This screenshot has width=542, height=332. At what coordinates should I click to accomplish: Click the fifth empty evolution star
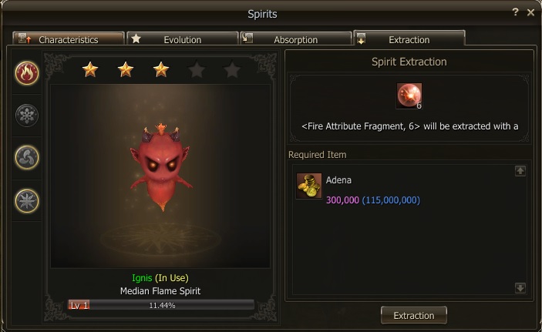(x=232, y=70)
